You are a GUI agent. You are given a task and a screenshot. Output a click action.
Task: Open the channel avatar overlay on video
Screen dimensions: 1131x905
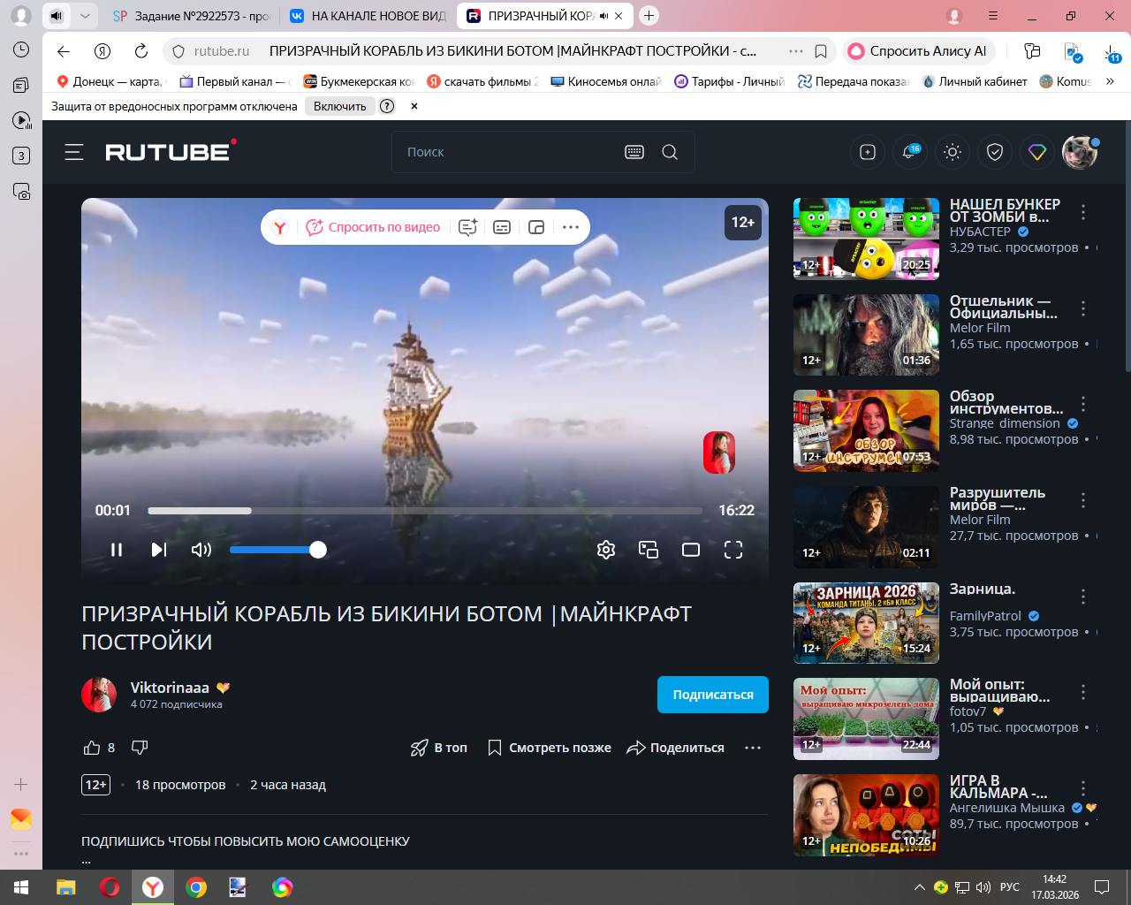[719, 452]
